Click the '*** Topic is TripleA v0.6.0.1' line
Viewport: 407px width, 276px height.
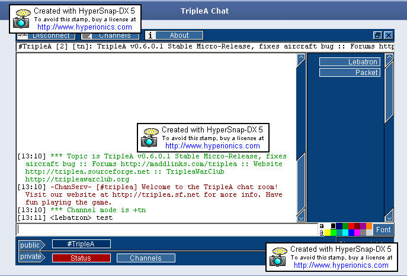coord(152,168)
